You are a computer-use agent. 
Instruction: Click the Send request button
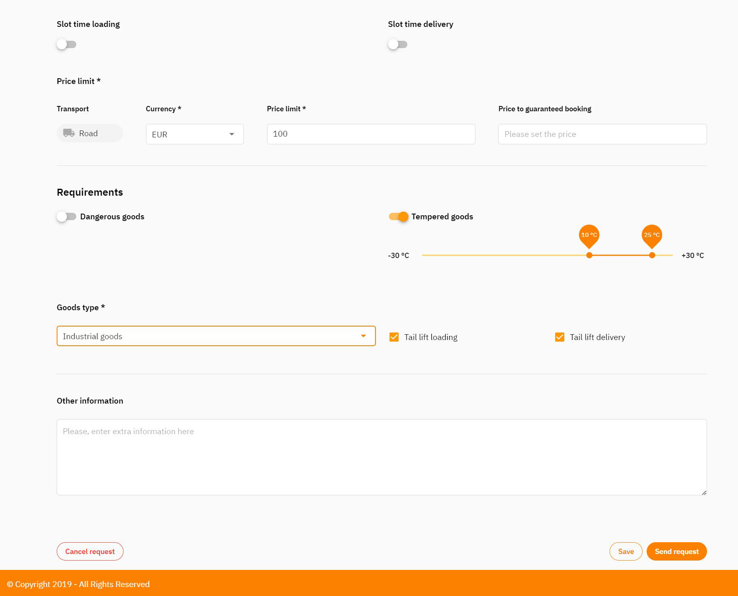(x=677, y=552)
